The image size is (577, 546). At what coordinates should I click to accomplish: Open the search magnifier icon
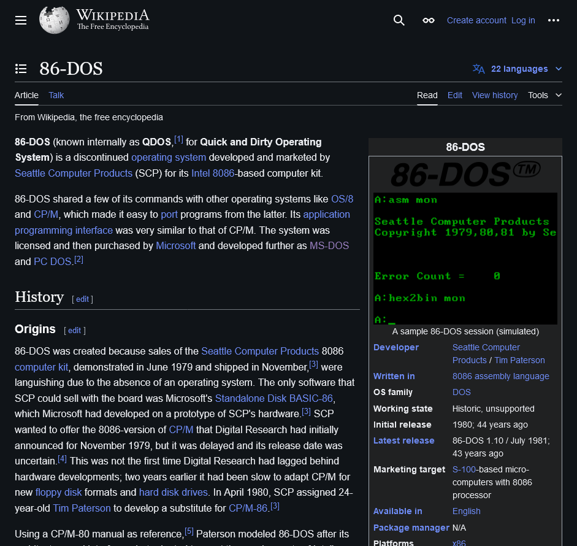[399, 20]
